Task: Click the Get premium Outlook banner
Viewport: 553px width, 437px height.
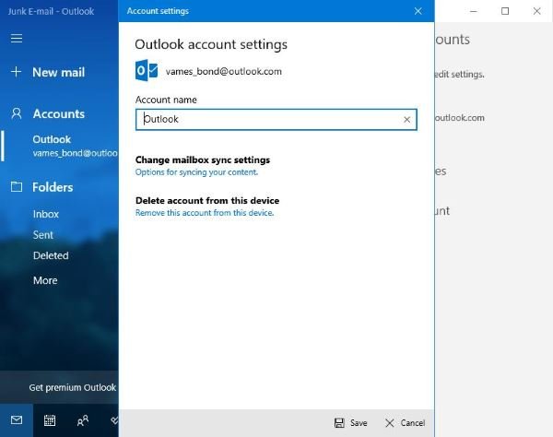Action: click(x=72, y=387)
